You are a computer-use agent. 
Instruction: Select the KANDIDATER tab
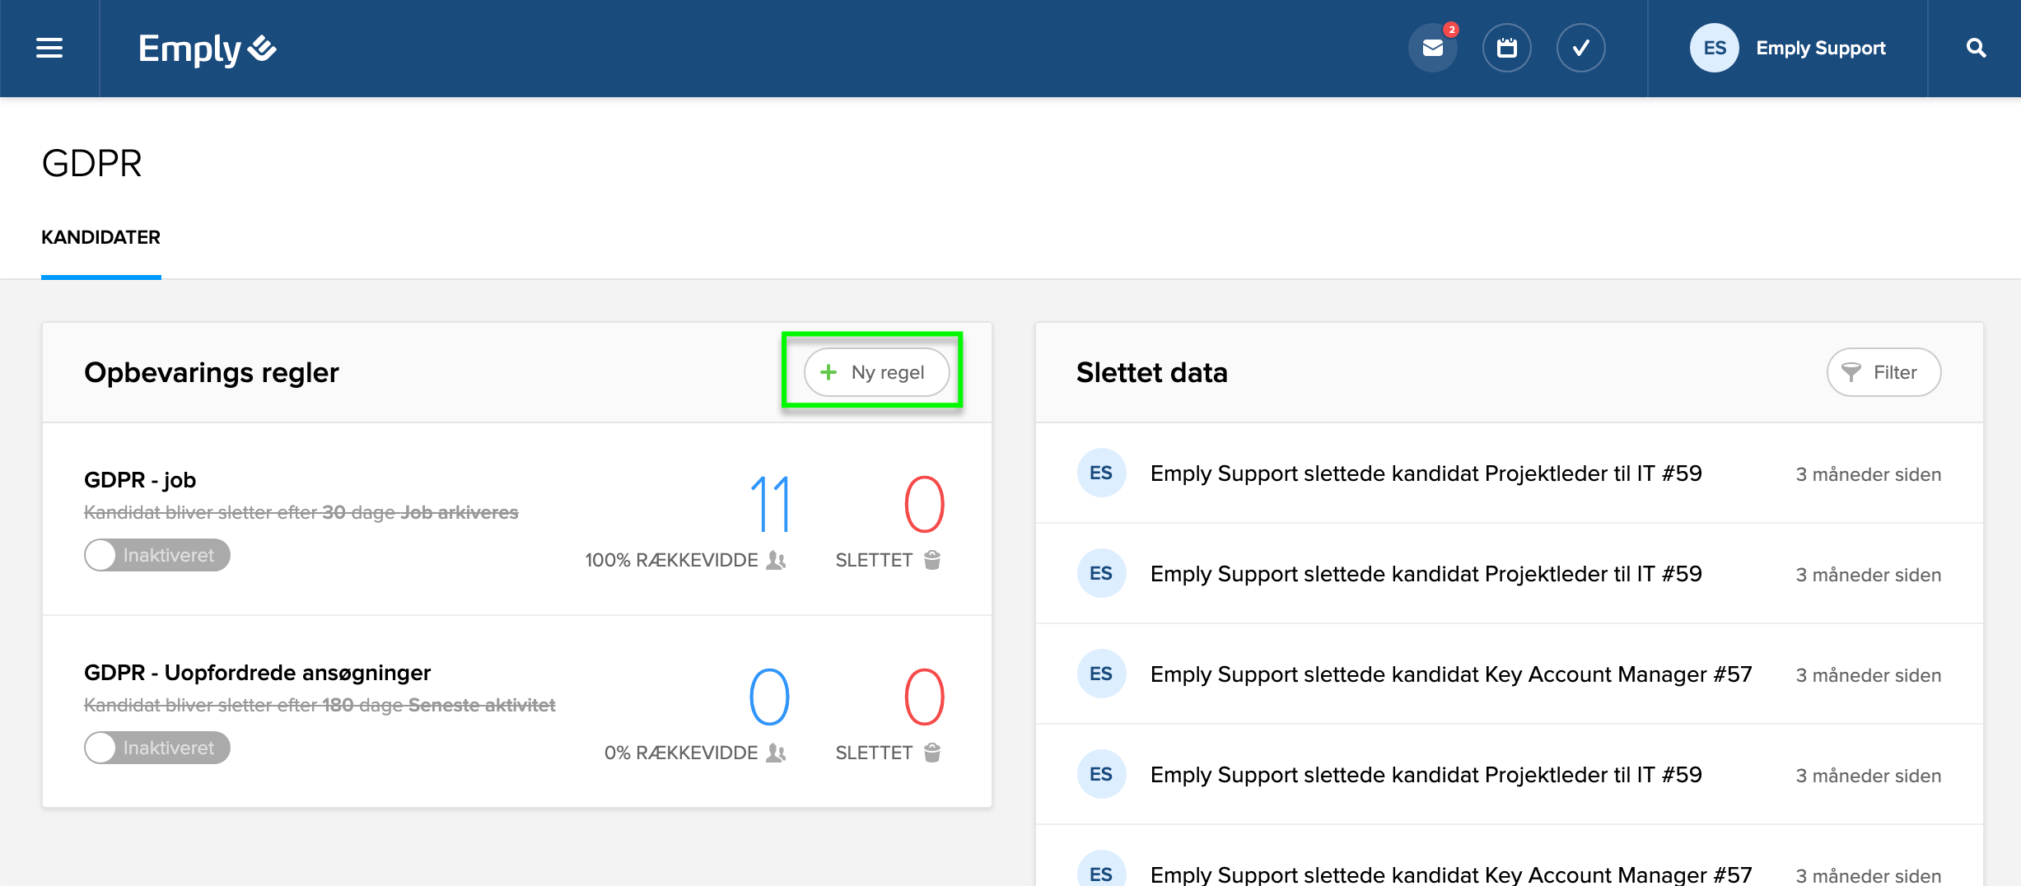[100, 237]
